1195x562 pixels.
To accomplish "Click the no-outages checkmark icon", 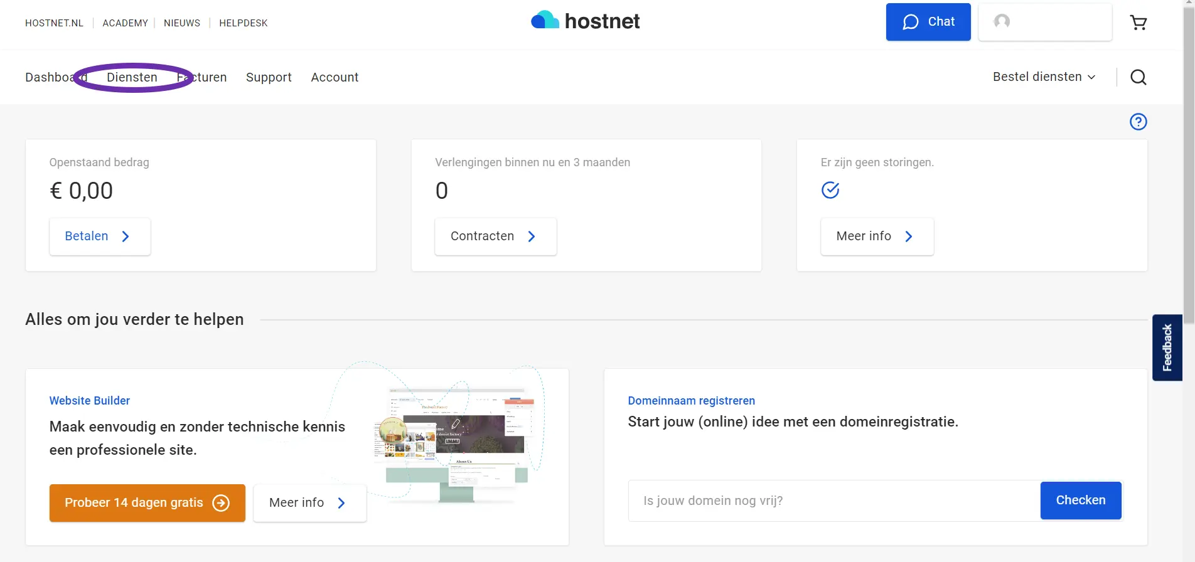I will [830, 190].
